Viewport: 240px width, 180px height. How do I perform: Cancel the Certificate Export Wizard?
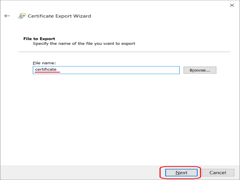tap(218, 172)
